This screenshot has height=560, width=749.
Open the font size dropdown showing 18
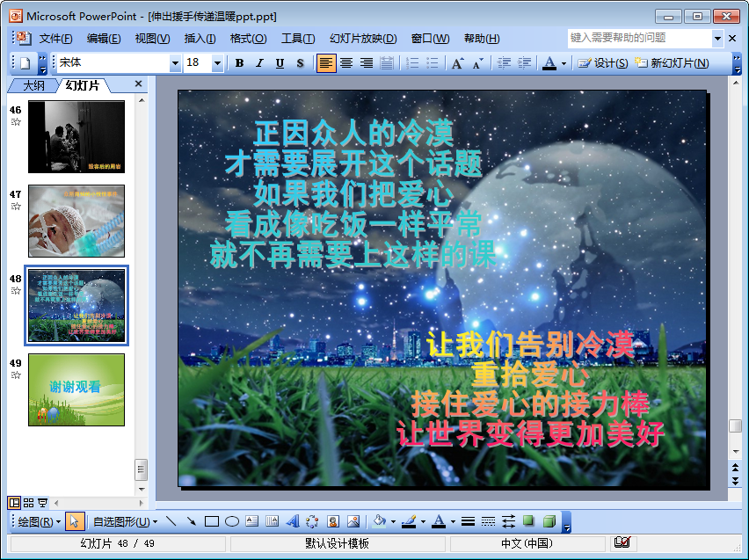217,63
